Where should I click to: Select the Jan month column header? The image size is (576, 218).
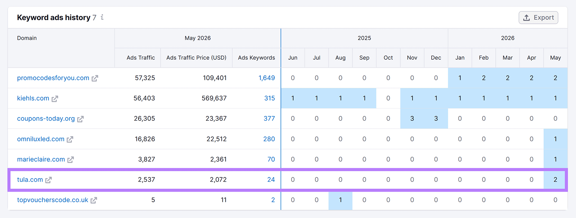coord(460,57)
